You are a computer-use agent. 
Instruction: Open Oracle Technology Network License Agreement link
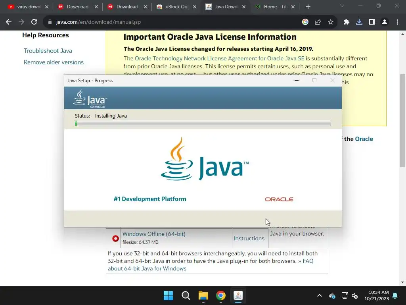pyautogui.click(x=219, y=58)
